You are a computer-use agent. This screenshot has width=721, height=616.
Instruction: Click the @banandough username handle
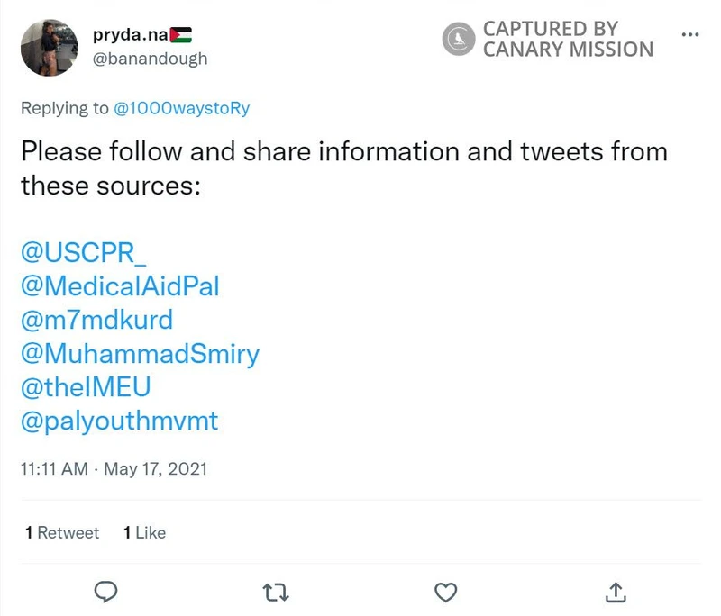pyautogui.click(x=151, y=59)
